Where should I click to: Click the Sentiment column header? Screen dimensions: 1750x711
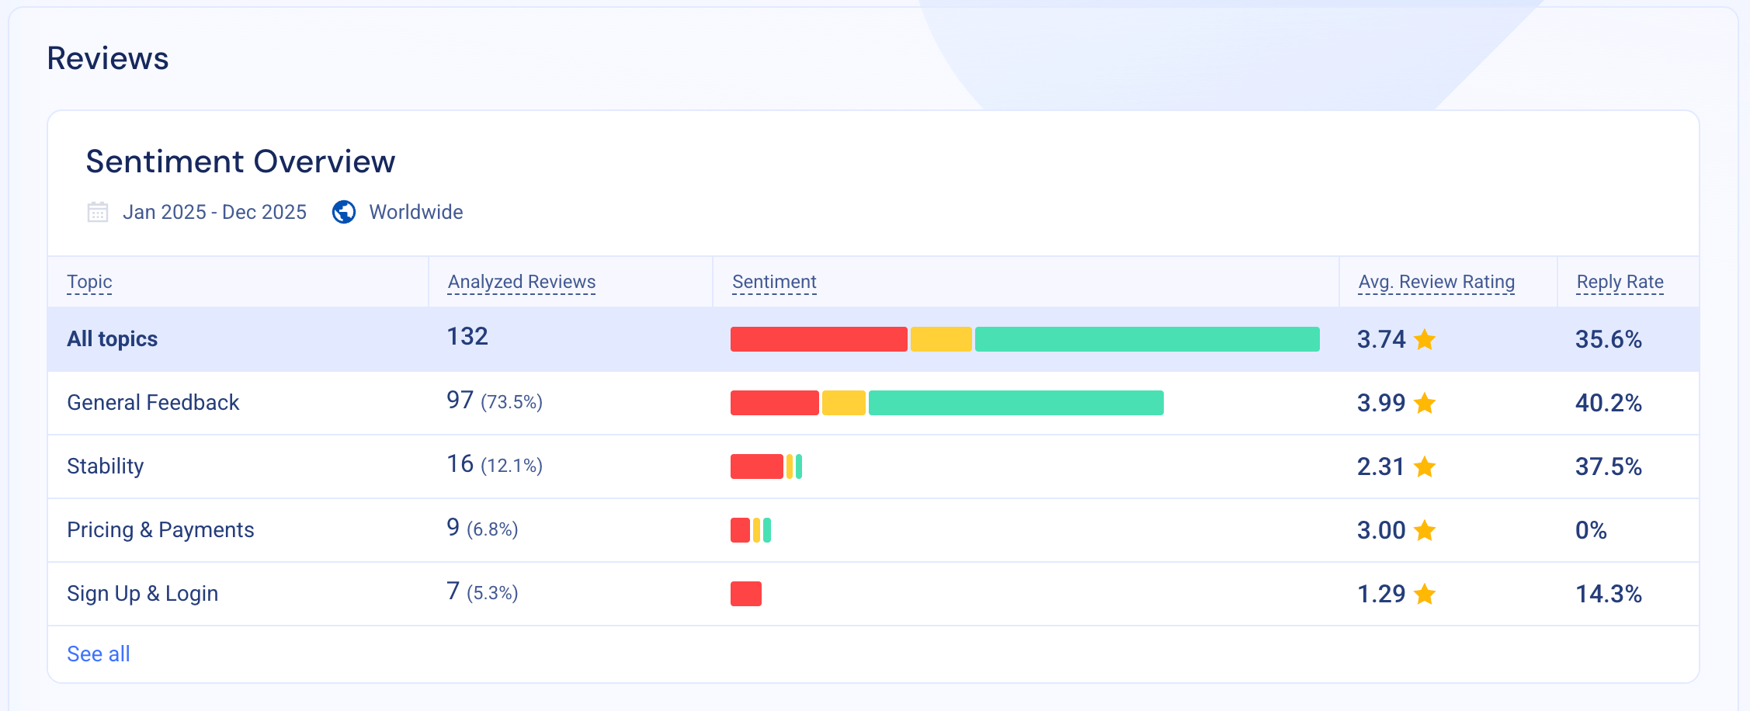[773, 282]
